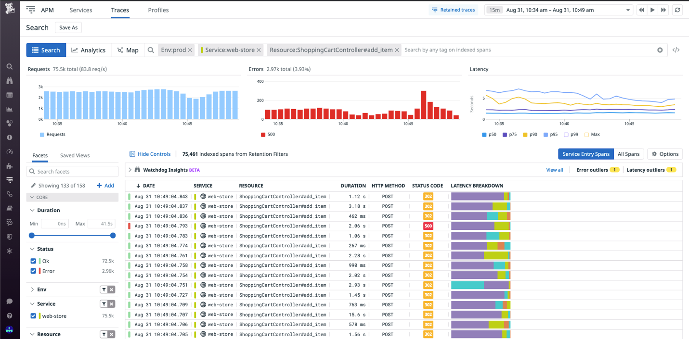The height and width of the screenshot is (339, 689).
Task: Click the View all link
Action: point(554,170)
